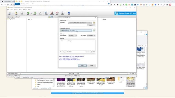Viewport: 175px width, 98px height.
Task: Click the red power extension icon in browser
Action: (170, 5)
